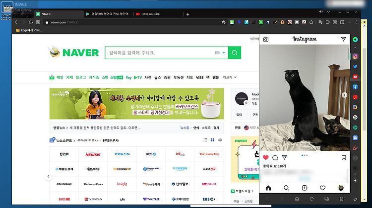
Task: Open the red music app in sidebar
Action: [355, 97]
